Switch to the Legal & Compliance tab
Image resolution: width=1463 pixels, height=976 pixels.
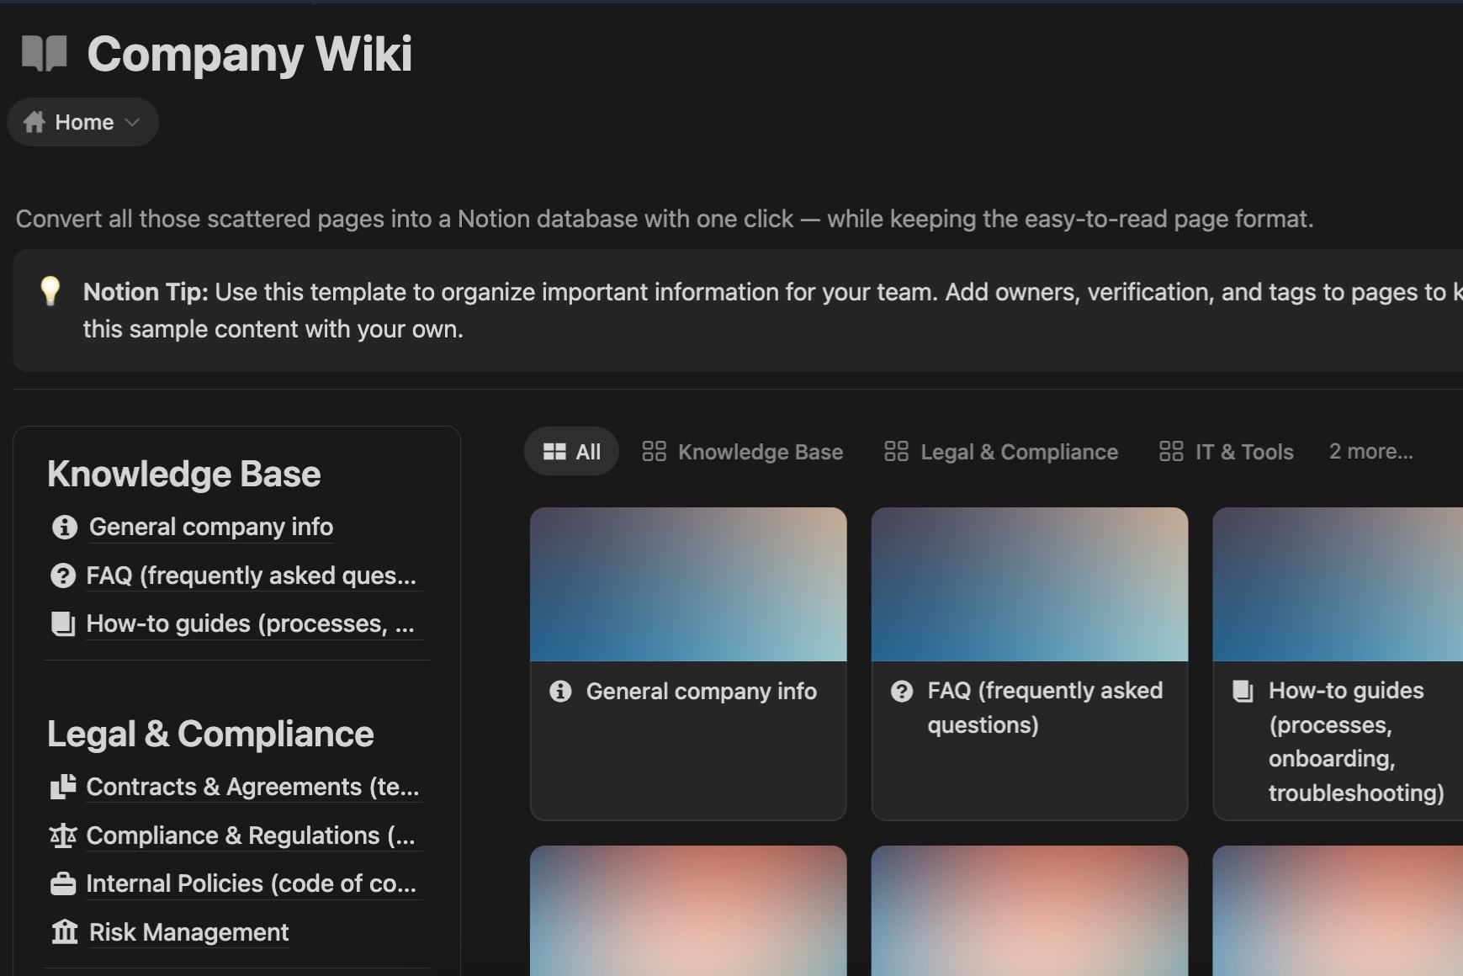[x=1001, y=452]
